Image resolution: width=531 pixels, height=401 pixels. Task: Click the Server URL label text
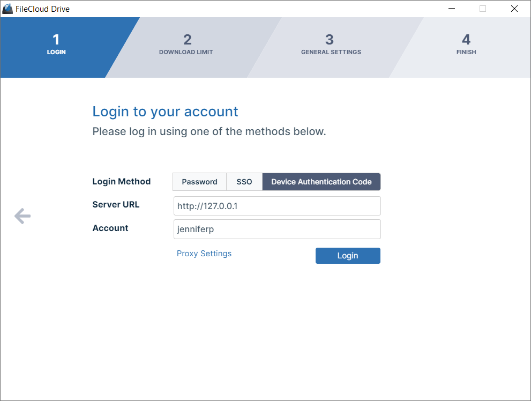(116, 205)
